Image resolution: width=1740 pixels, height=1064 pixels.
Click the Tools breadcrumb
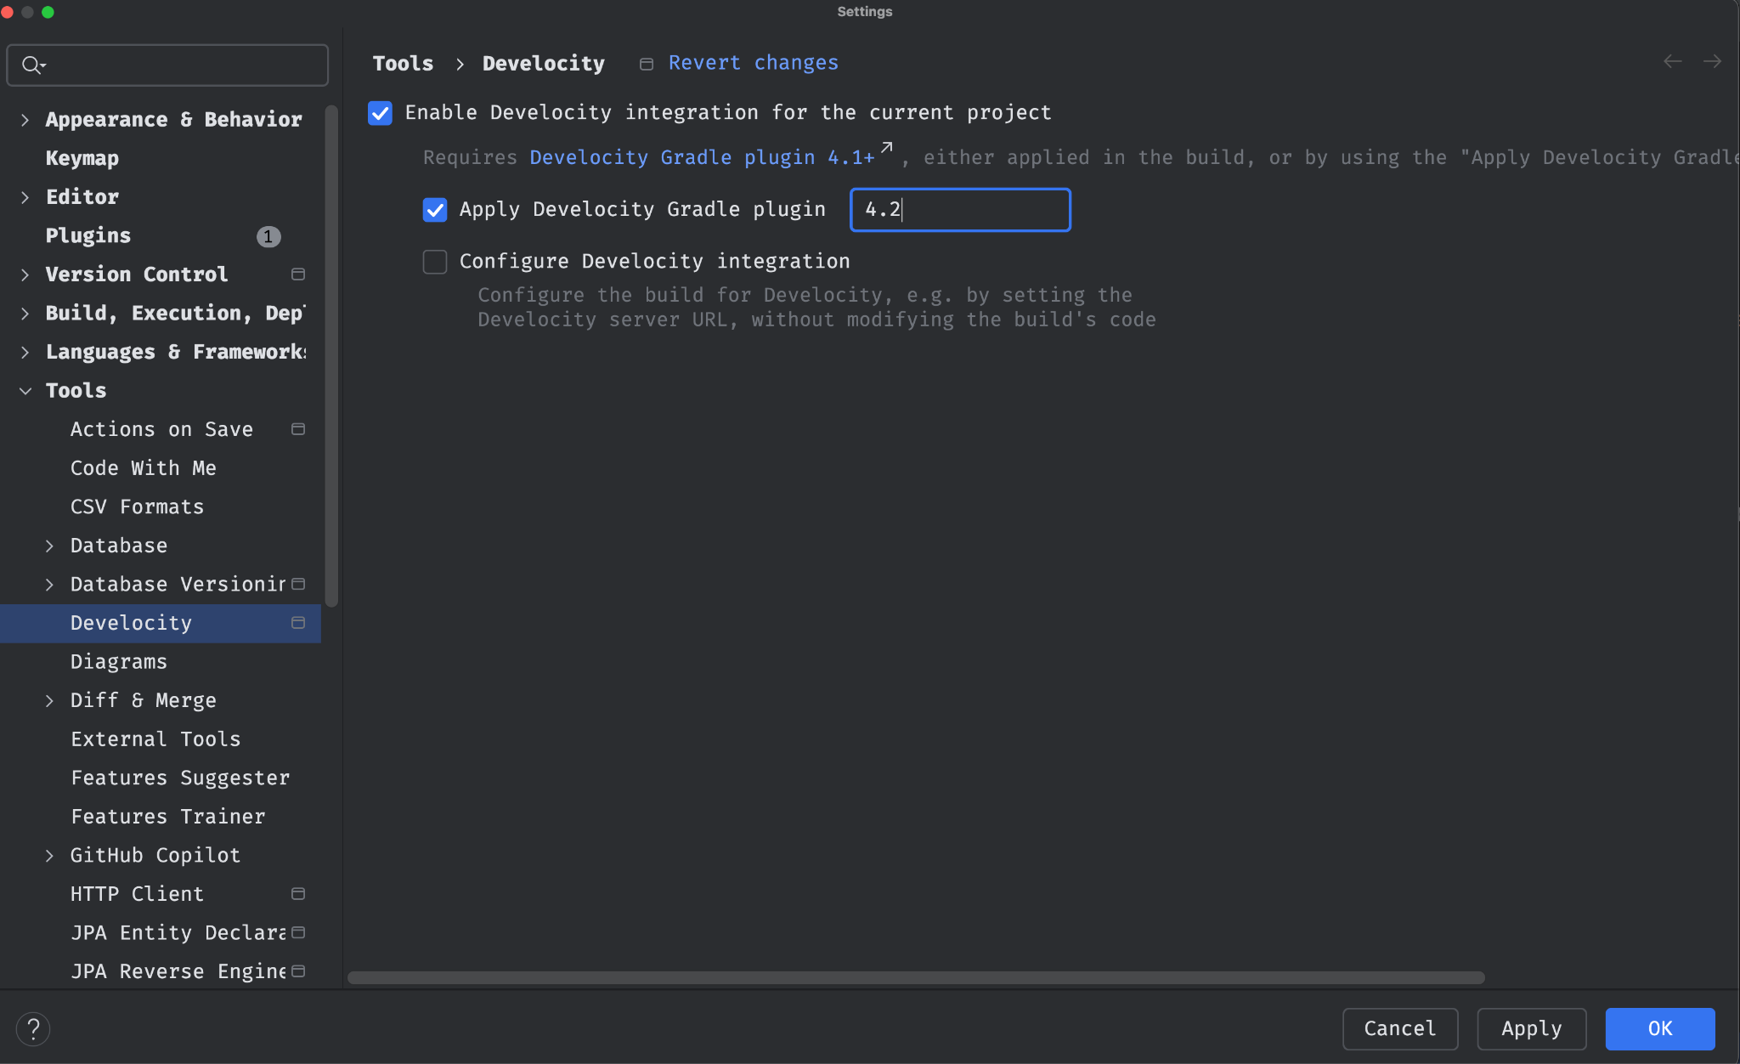tap(402, 63)
